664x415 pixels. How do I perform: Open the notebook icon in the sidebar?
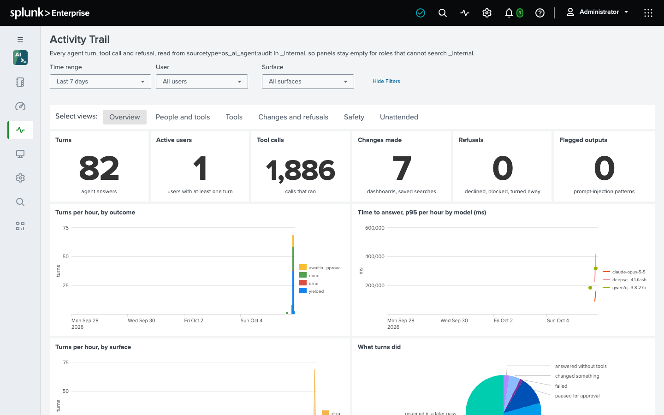coord(20,82)
